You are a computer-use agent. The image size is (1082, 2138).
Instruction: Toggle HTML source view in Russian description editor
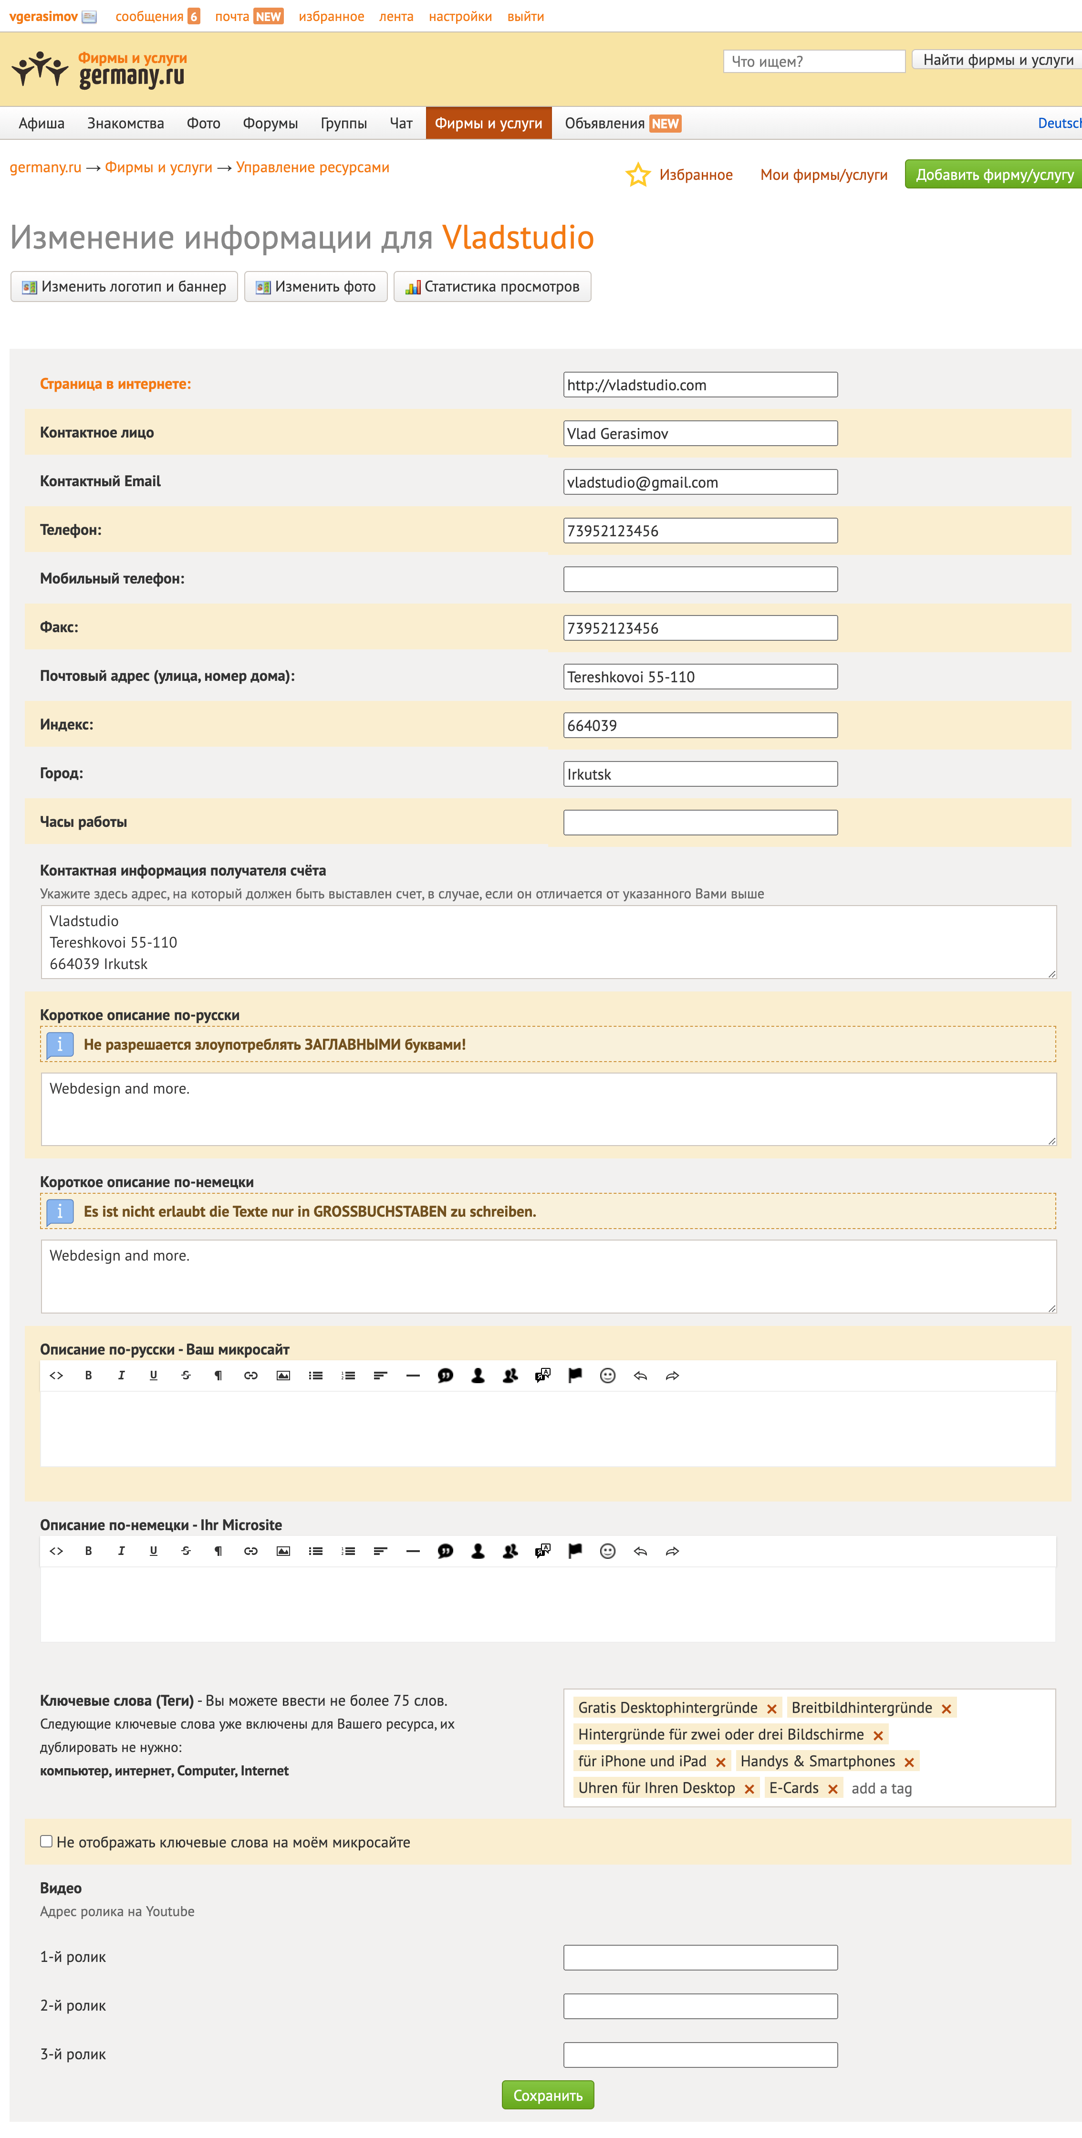56,1375
